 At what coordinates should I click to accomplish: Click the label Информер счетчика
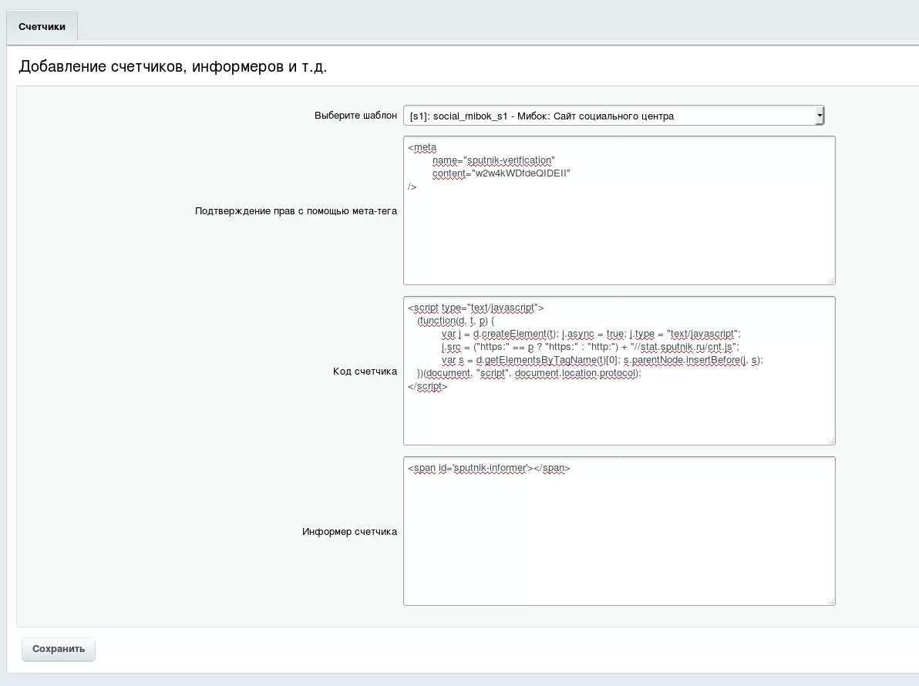point(350,532)
